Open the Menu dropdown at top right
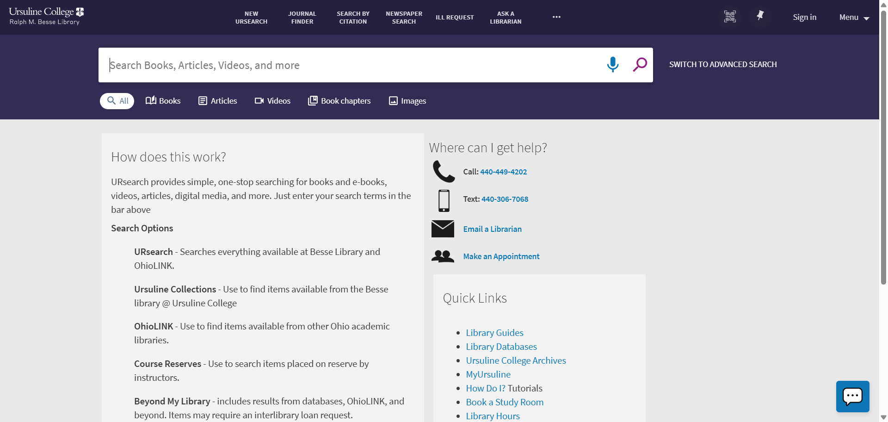This screenshot has width=888, height=422. pos(853,17)
